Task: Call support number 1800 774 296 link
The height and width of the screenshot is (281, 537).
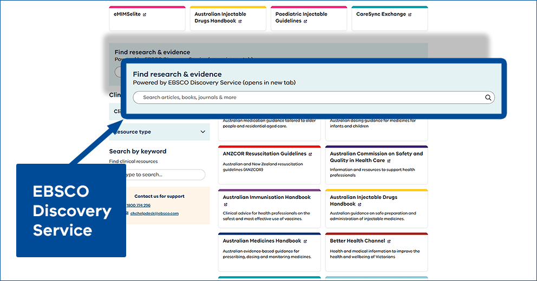Action: 139,205
